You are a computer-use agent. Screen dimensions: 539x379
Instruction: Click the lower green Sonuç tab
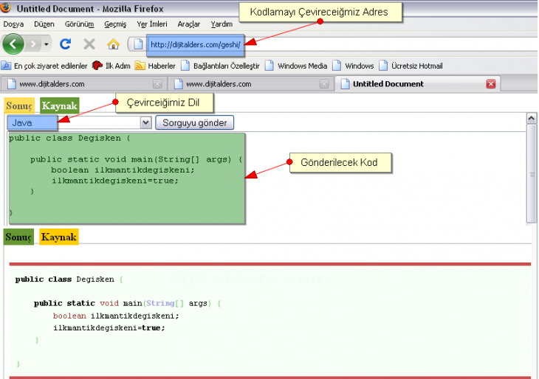point(18,237)
